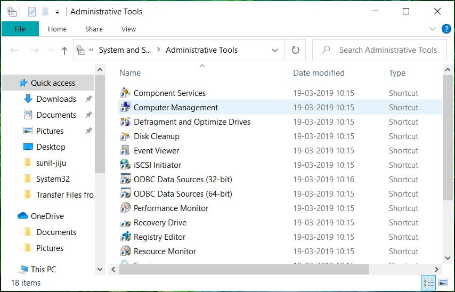Switch to Large icons view layout
This screenshot has height=292, width=455.
(443, 283)
